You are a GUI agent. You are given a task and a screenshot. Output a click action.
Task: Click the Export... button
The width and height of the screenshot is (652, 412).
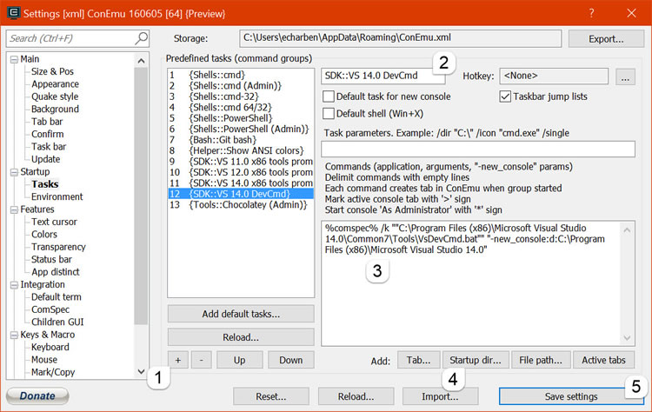606,39
